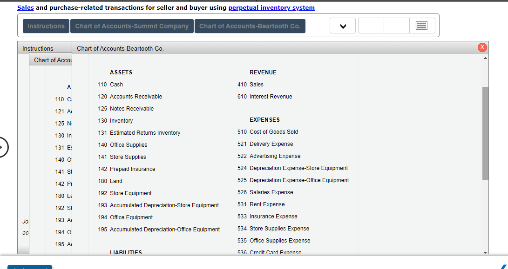The image size is (508, 269).
Task: Select 531 Rent Expense
Action: (x=261, y=204)
